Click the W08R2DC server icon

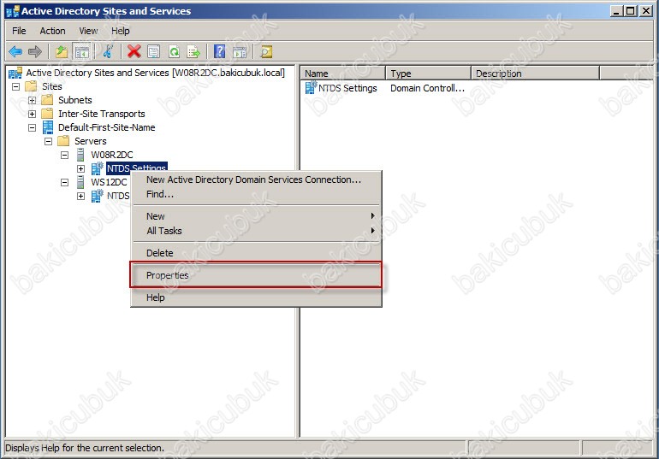[80, 155]
